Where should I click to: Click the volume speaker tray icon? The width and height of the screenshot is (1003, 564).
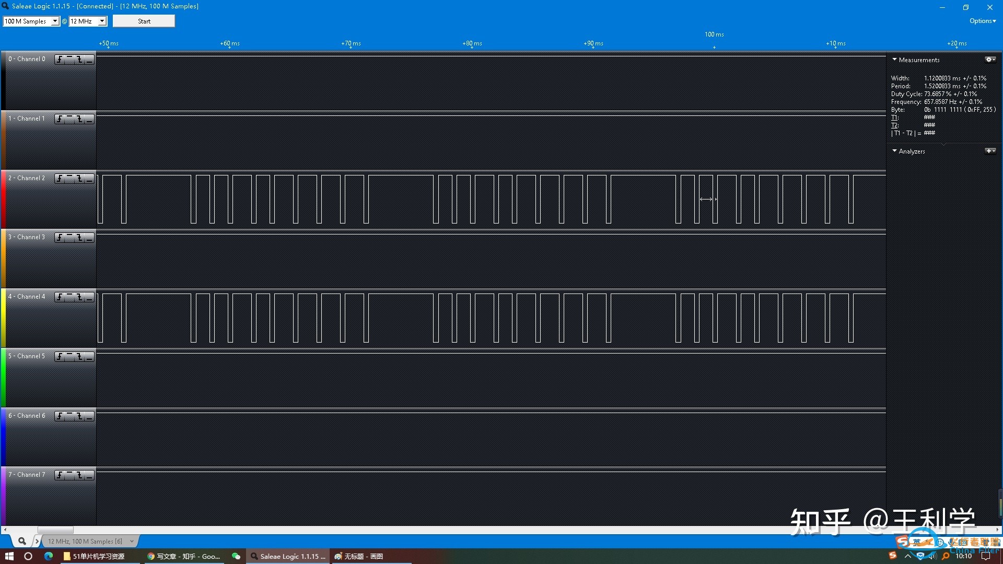pyautogui.click(x=932, y=556)
